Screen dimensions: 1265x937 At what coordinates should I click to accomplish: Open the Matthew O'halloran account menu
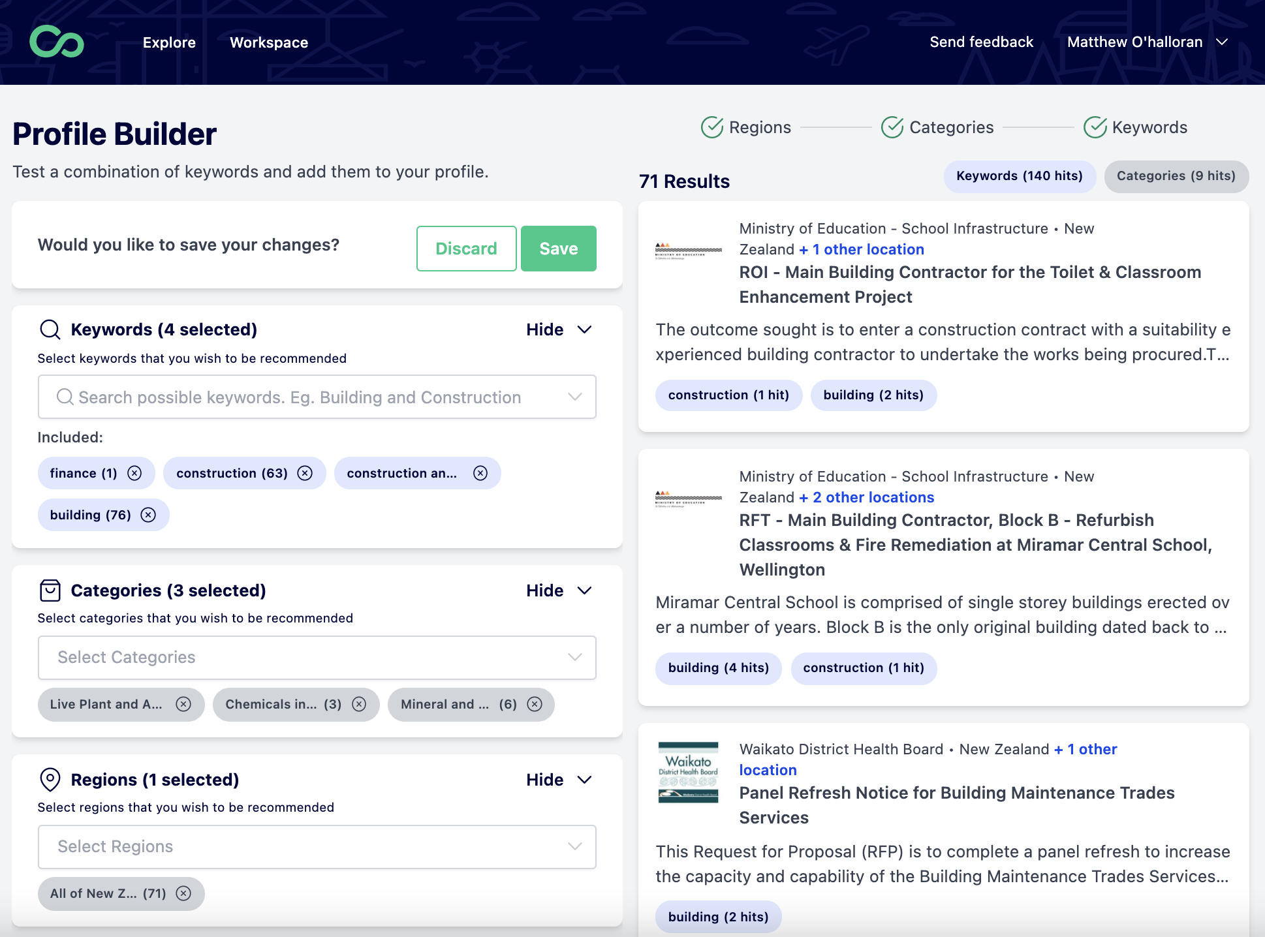tap(1148, 42)
